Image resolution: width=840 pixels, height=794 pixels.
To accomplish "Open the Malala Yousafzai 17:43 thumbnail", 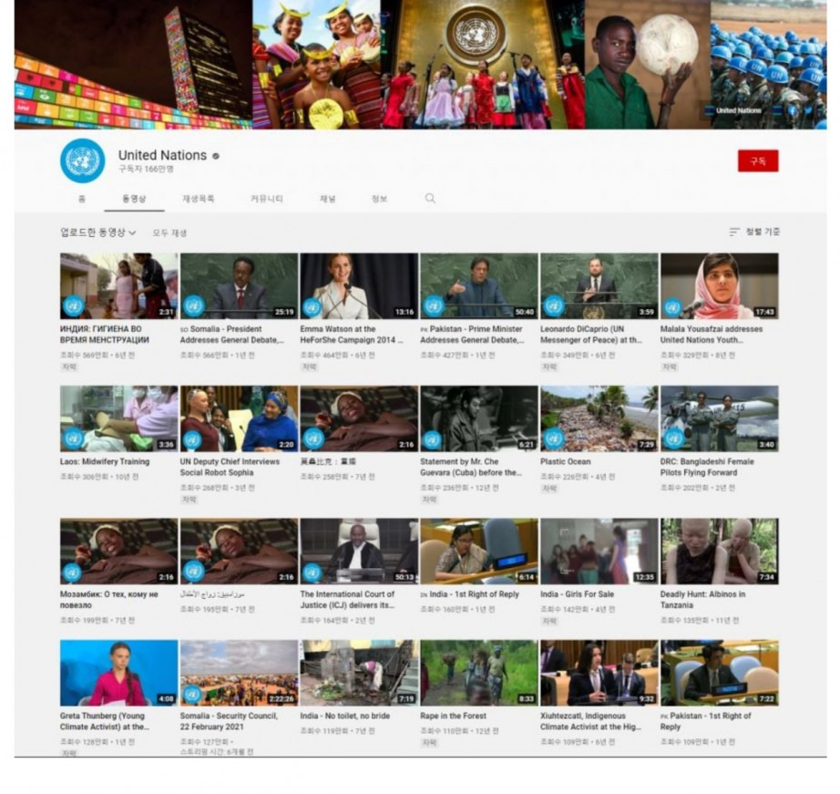I will pos(720,286).
